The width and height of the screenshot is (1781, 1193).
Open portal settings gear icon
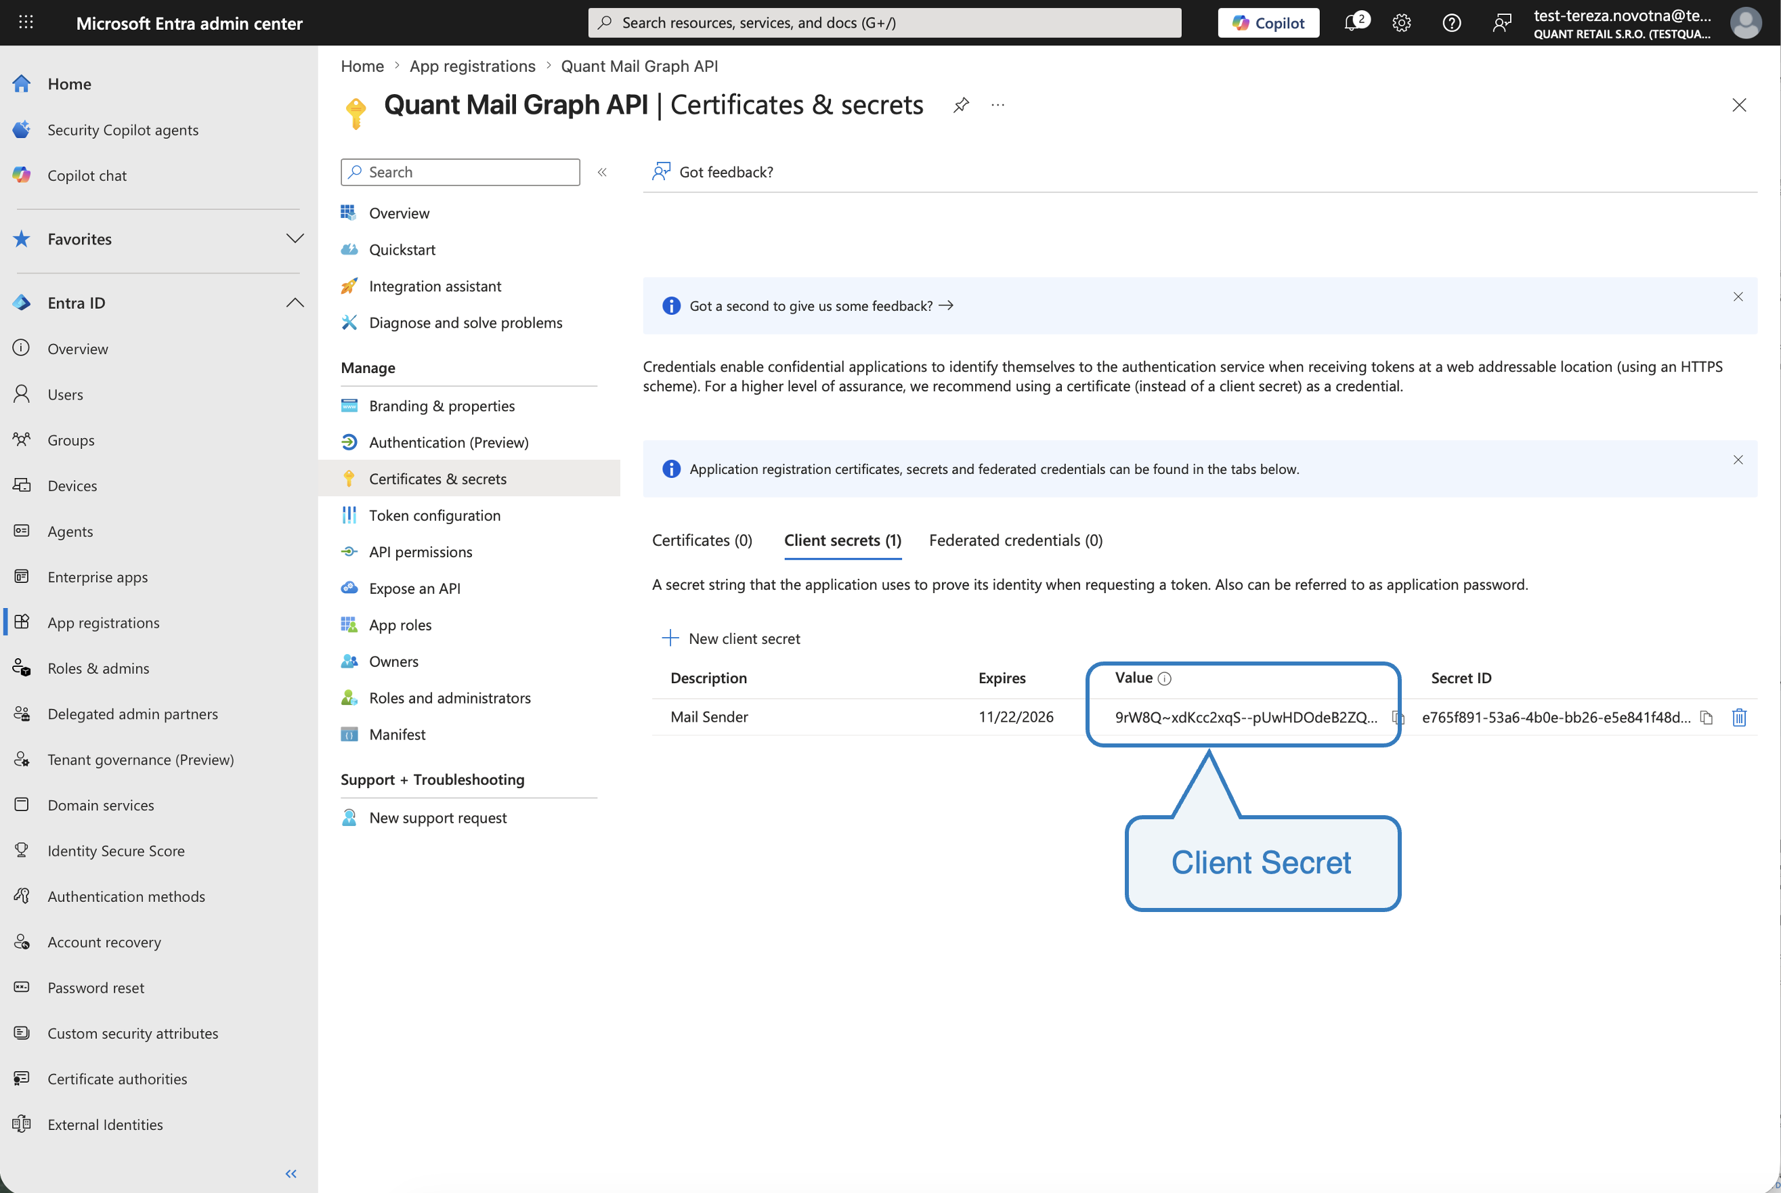click(x=1401, y=23)
